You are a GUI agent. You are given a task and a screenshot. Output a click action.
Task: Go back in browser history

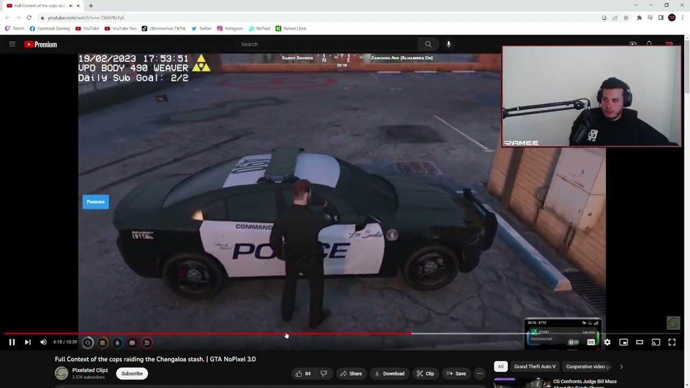(x=7, y=18)
